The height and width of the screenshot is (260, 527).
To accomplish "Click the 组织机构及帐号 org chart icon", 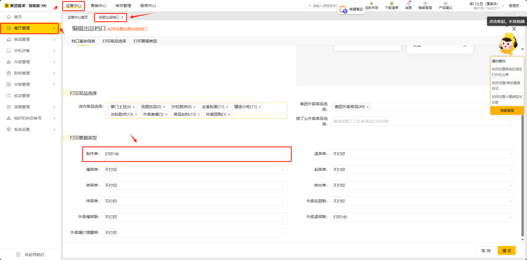I will pos(9,118).
